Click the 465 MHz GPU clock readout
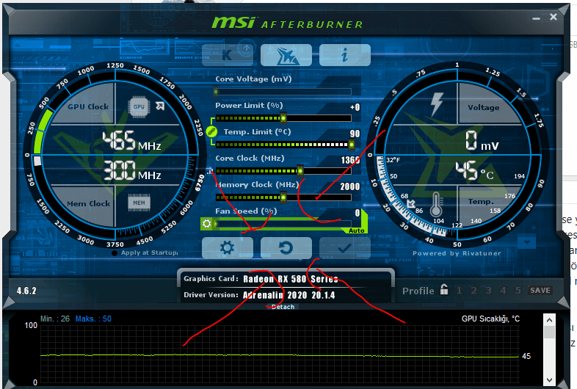Viewport: 577px width, 389px height. [x=131, y=142]
